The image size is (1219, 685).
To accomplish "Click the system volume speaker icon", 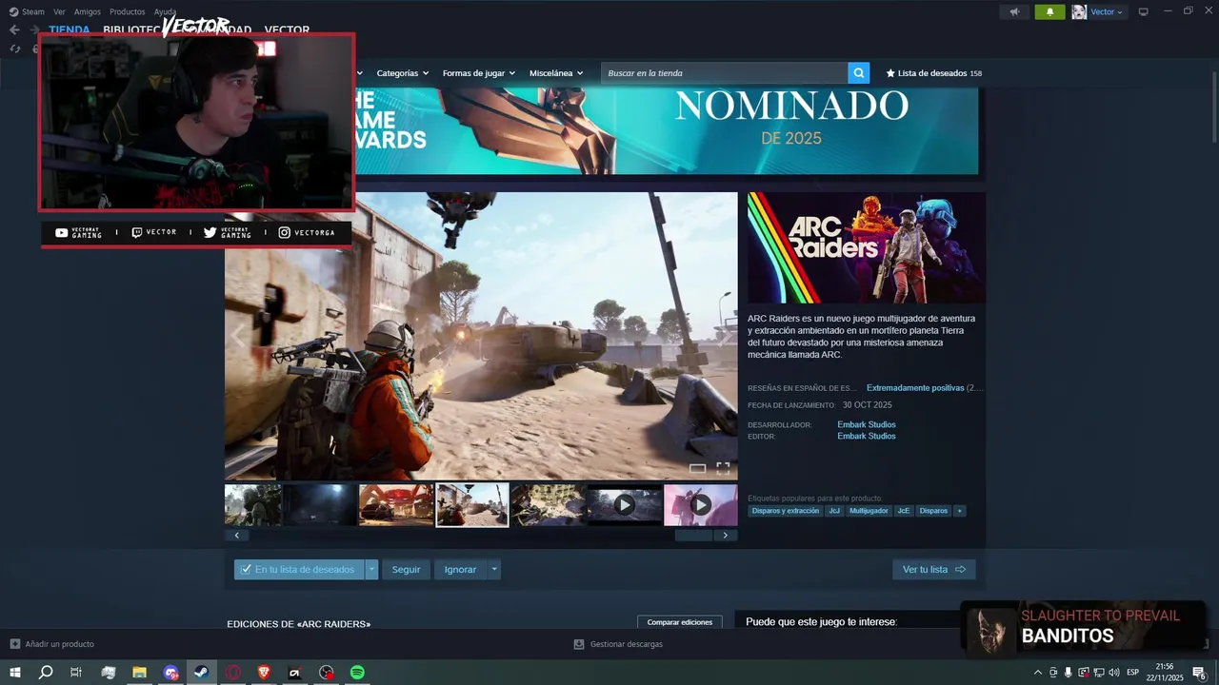I will pos(1113,673).
